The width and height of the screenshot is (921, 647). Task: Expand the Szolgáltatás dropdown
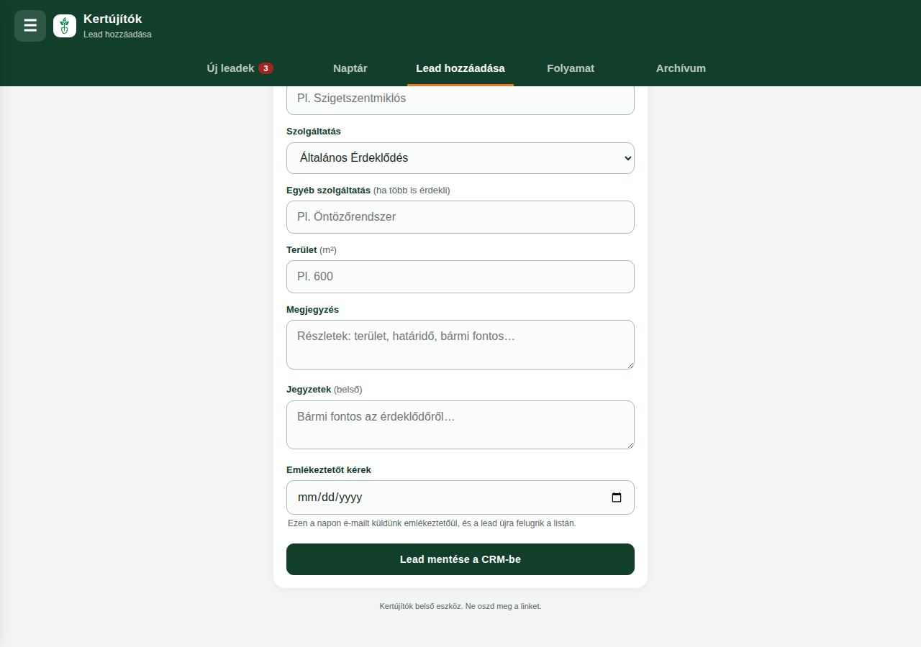460,158
